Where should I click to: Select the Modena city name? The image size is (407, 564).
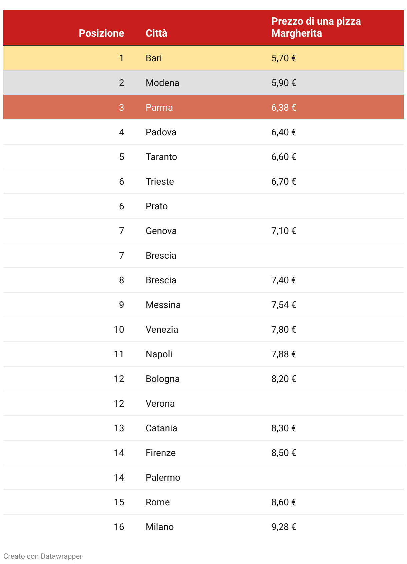click(x=162, y=83)
